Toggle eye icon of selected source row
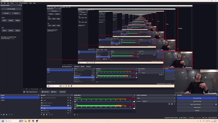This screenshot has width=218, height=123. click(68, 108)
